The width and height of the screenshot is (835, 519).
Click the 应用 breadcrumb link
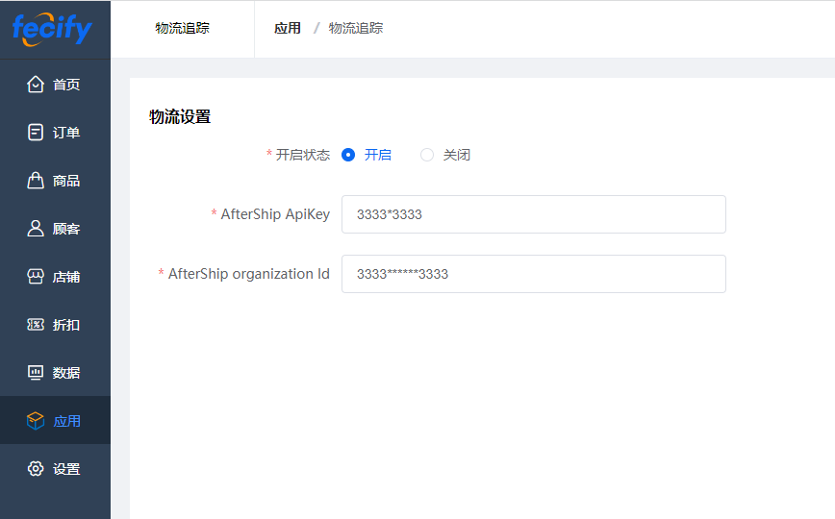288,28
